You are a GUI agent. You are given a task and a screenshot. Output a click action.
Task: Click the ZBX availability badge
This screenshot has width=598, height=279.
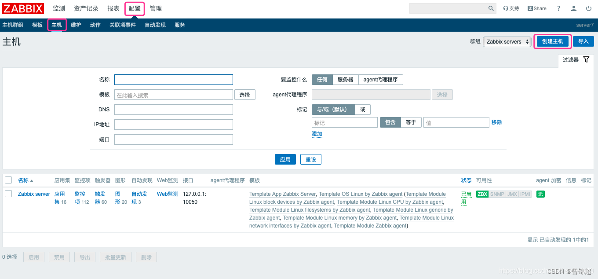point(482,194)
